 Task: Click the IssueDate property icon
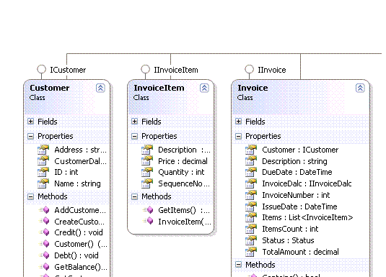(x=251, y=206)
